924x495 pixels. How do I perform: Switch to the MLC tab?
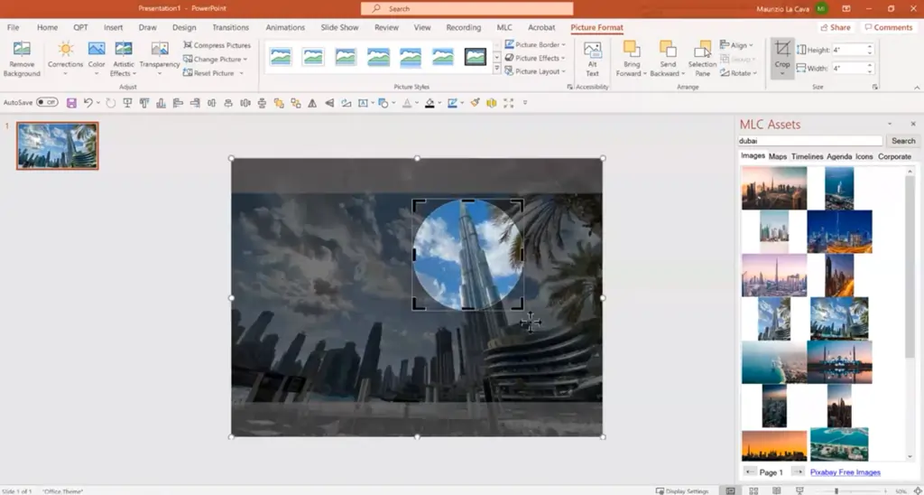click(x=504, y=27)
